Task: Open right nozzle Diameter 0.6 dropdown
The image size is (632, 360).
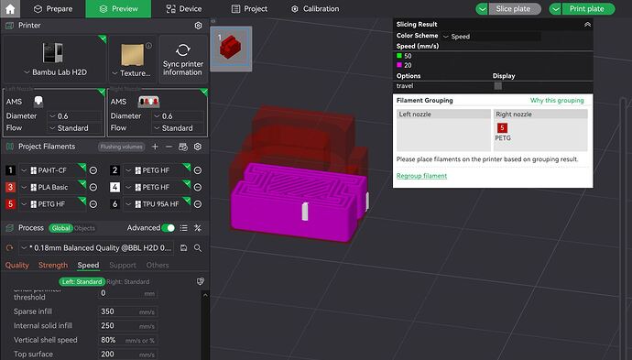Action: (x=179, y=116)
